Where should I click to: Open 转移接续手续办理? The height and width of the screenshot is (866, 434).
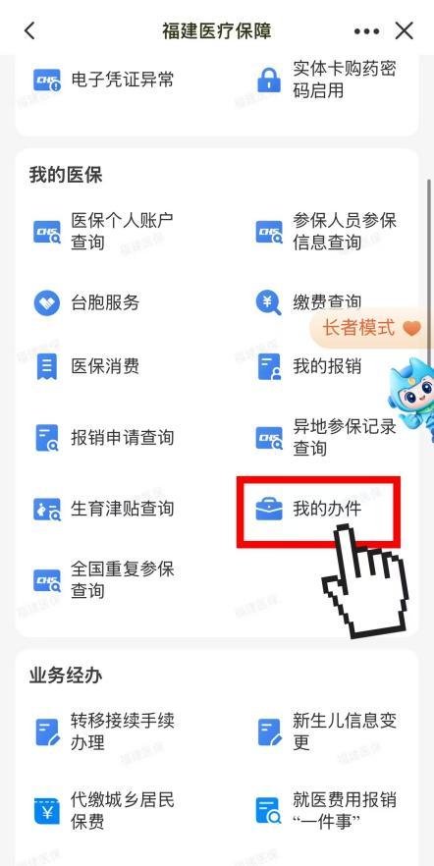(105, 731)
